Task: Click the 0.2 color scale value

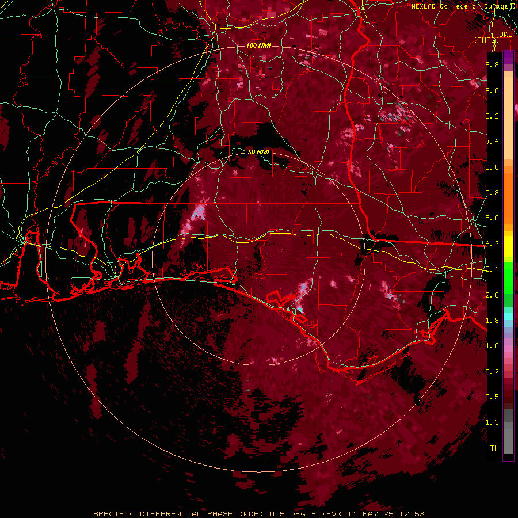Action: pyautogui.click(x=492, y=372)
